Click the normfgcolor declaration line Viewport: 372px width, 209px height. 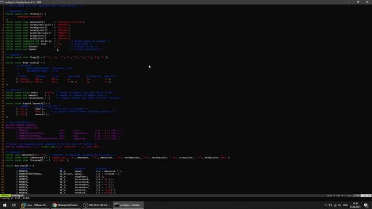(38, 30)
